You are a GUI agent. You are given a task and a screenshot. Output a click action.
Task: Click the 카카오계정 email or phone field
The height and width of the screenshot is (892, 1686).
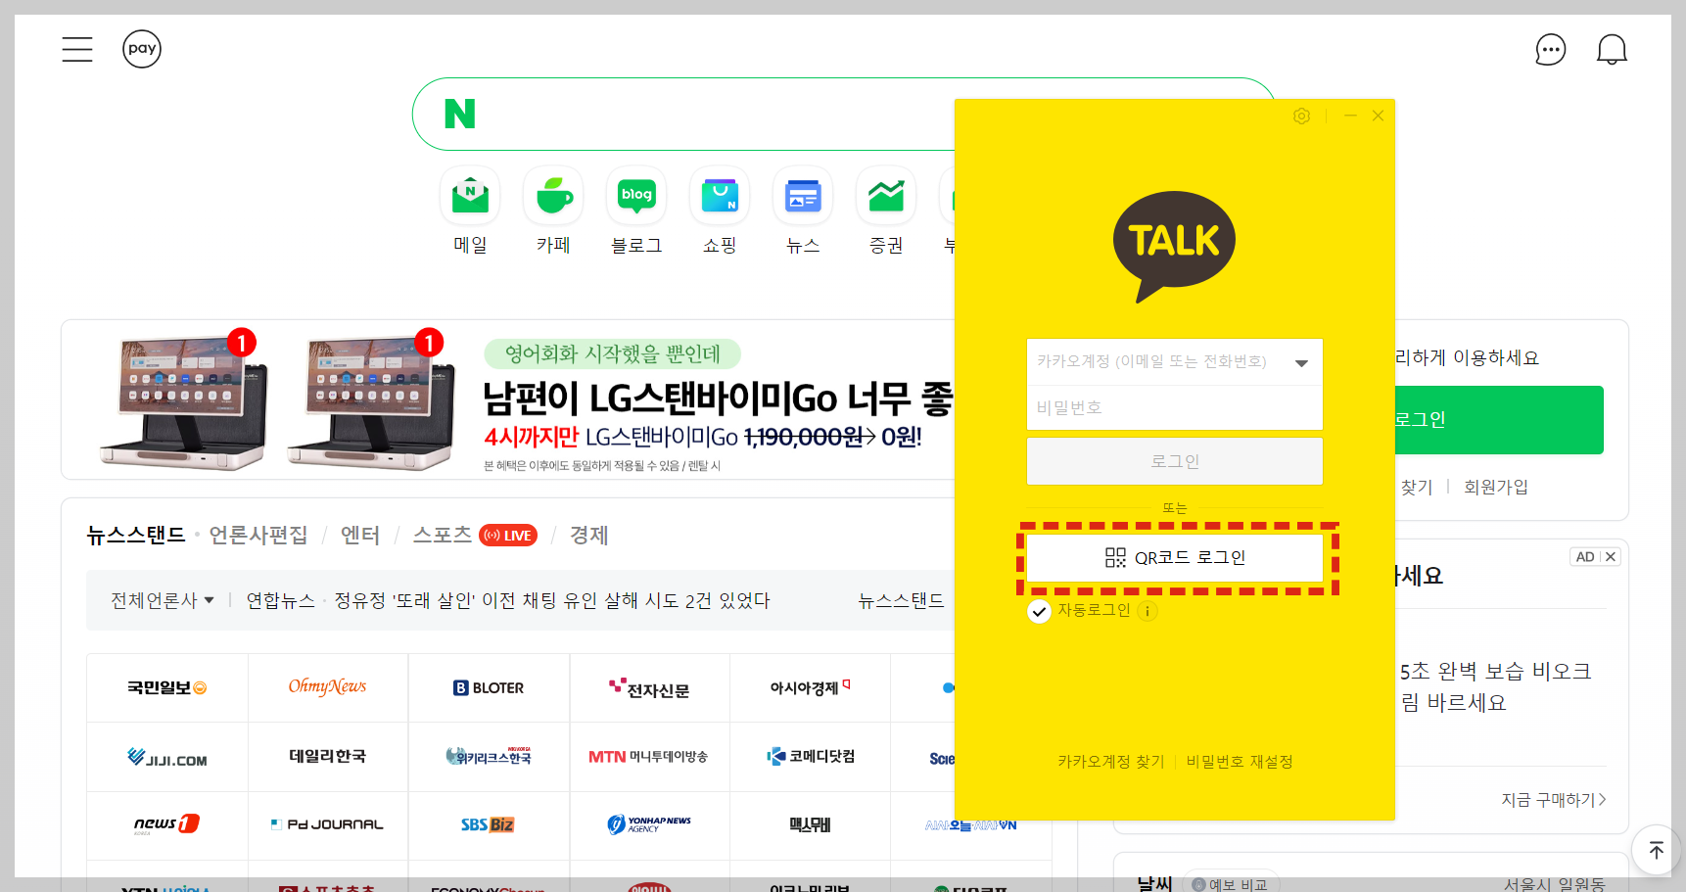click(1174, 361)
